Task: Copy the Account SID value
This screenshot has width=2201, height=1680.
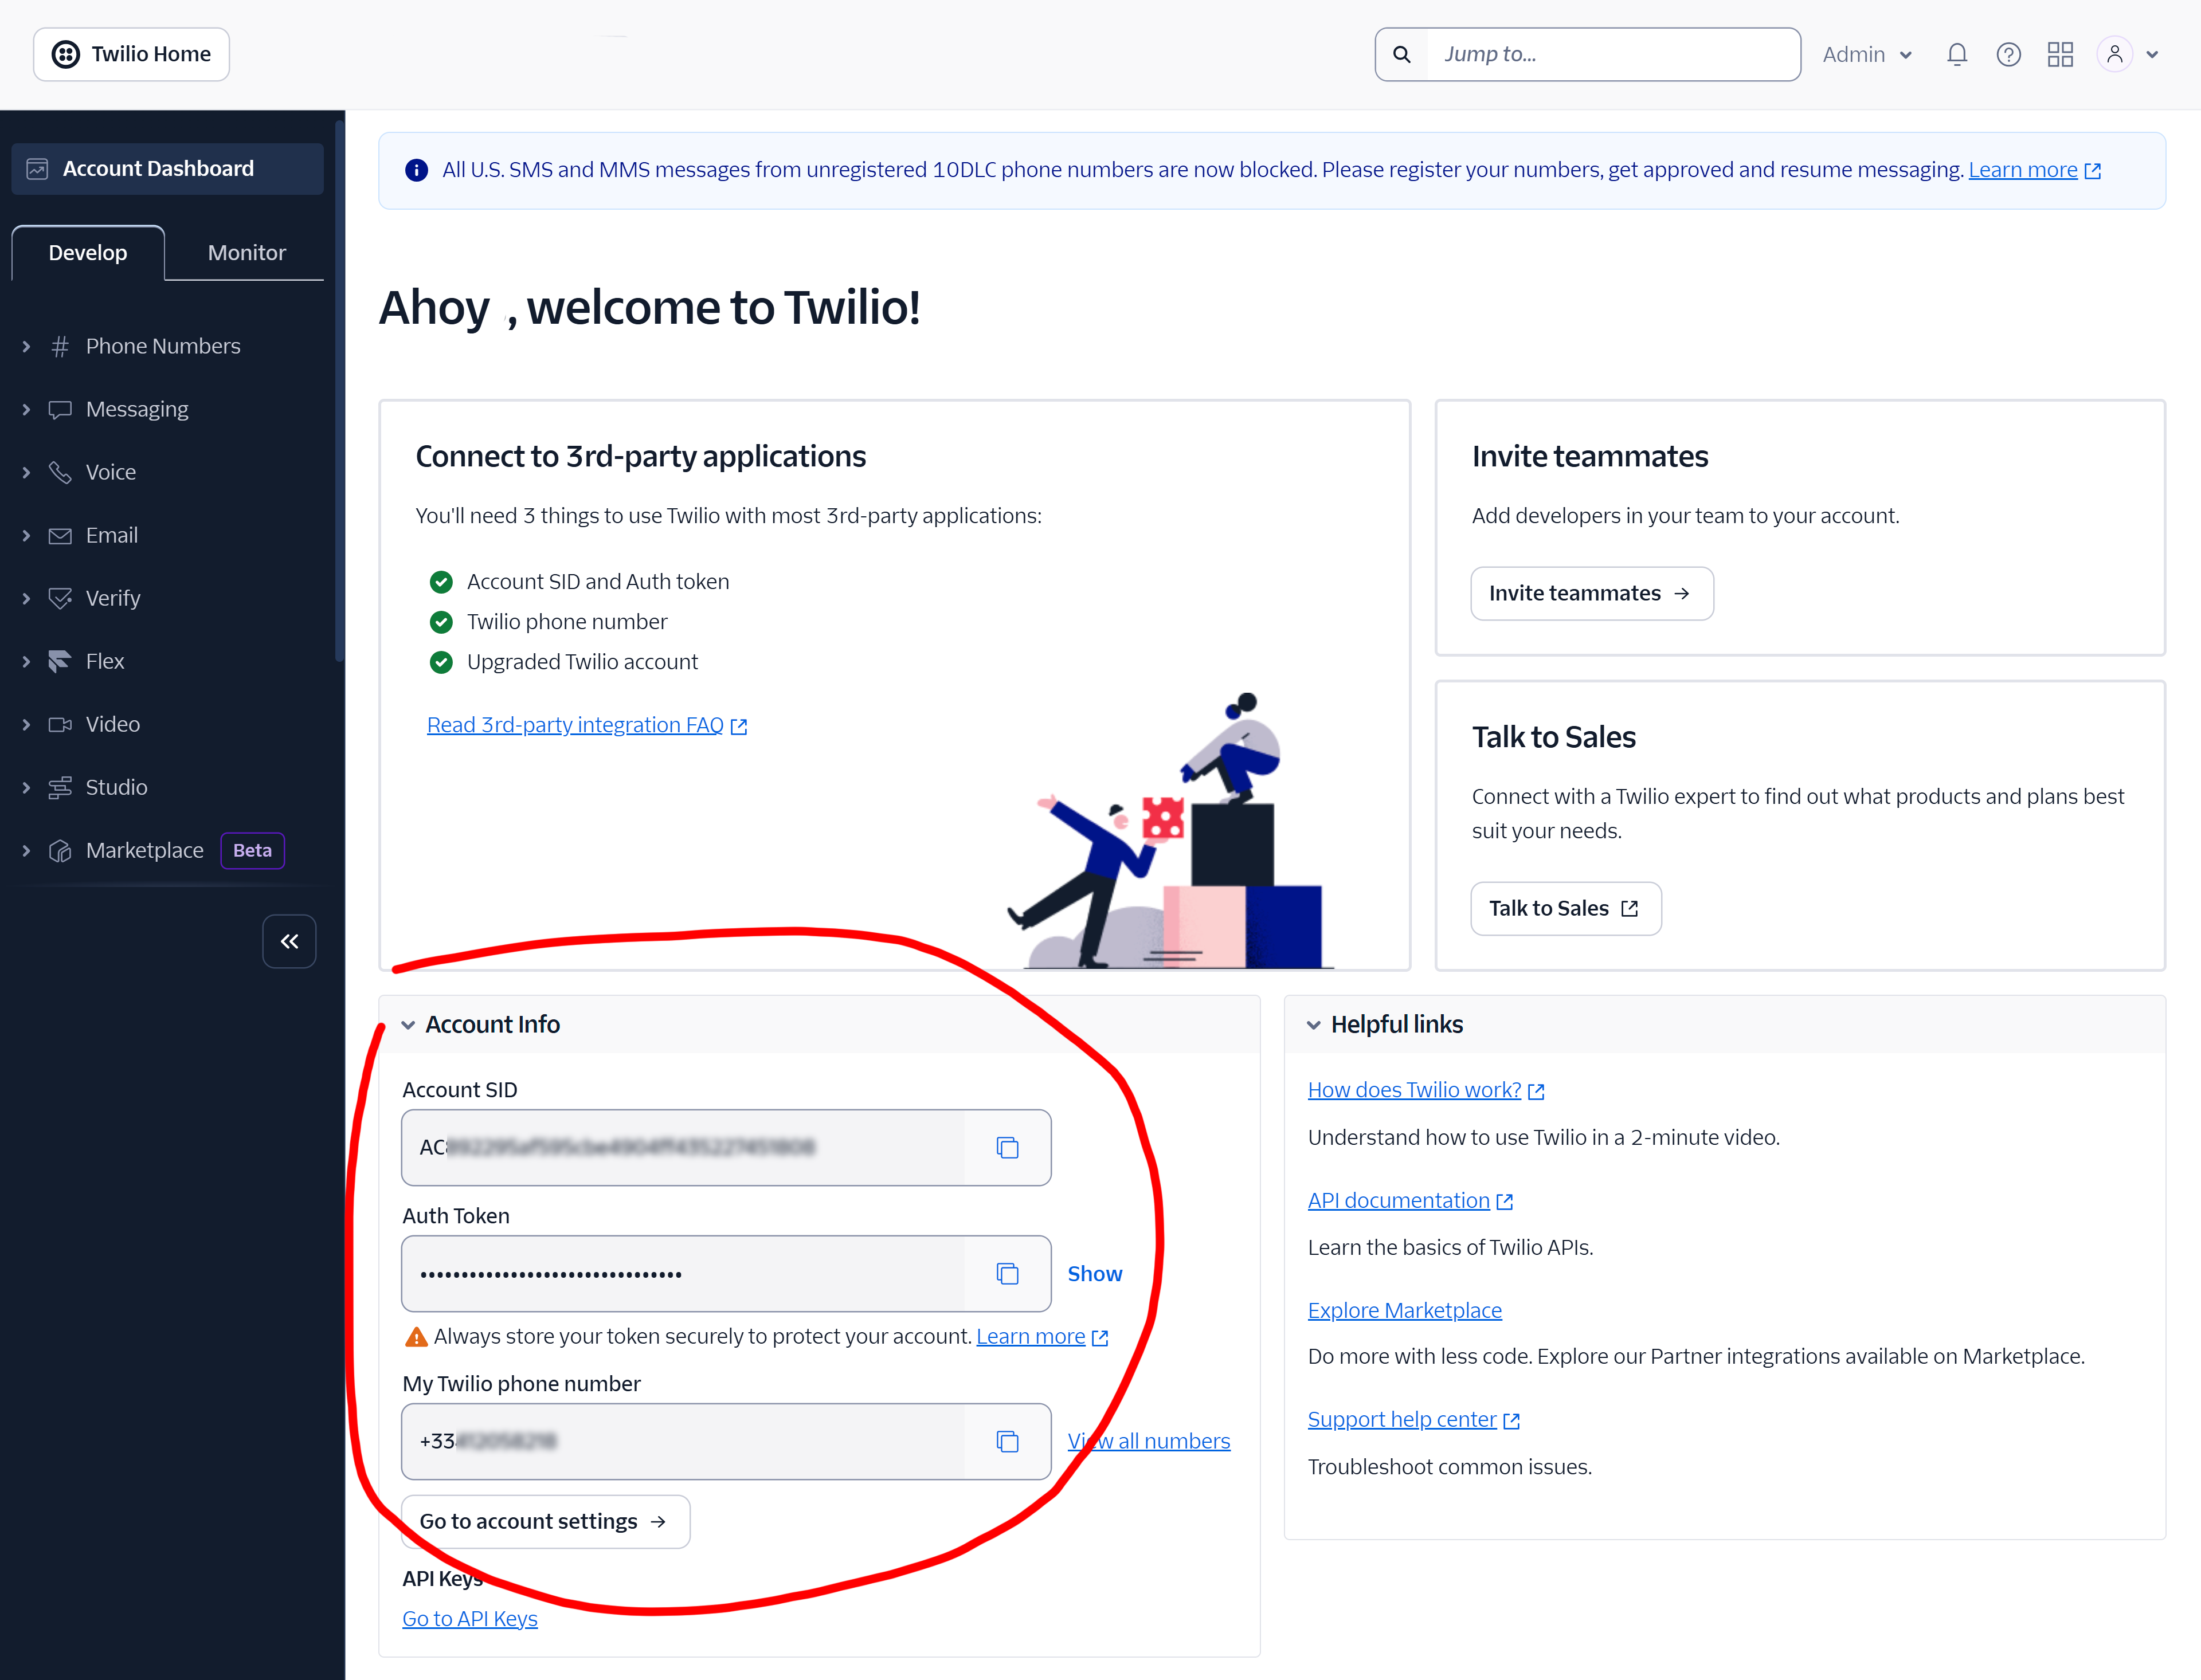Action: point(1006,1147)
